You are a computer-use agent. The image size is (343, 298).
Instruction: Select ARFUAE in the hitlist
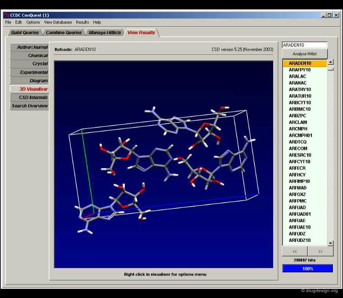coord(305,221)
